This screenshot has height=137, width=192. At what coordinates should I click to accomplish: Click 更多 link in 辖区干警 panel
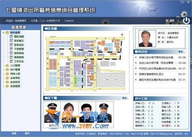tap(125, 98)
